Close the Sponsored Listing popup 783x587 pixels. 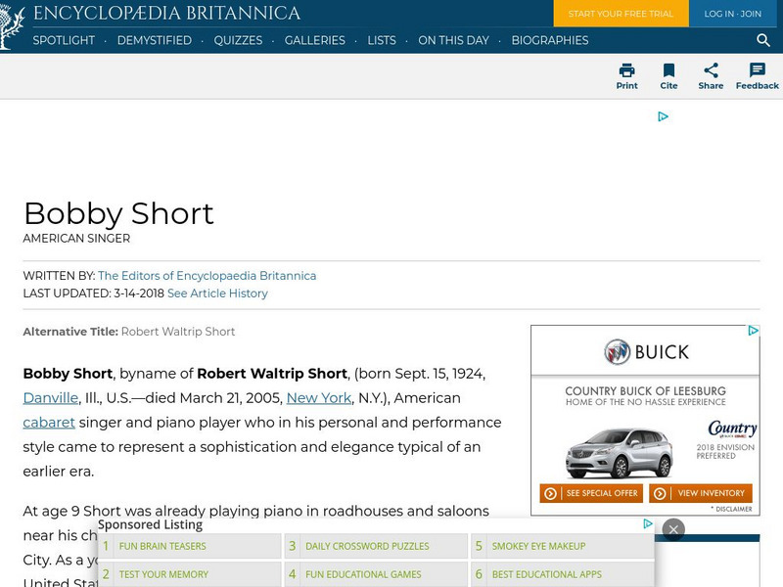click(673, 528)
